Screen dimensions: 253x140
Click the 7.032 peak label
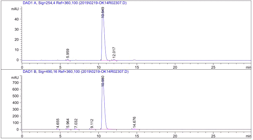tap(76, 123)
